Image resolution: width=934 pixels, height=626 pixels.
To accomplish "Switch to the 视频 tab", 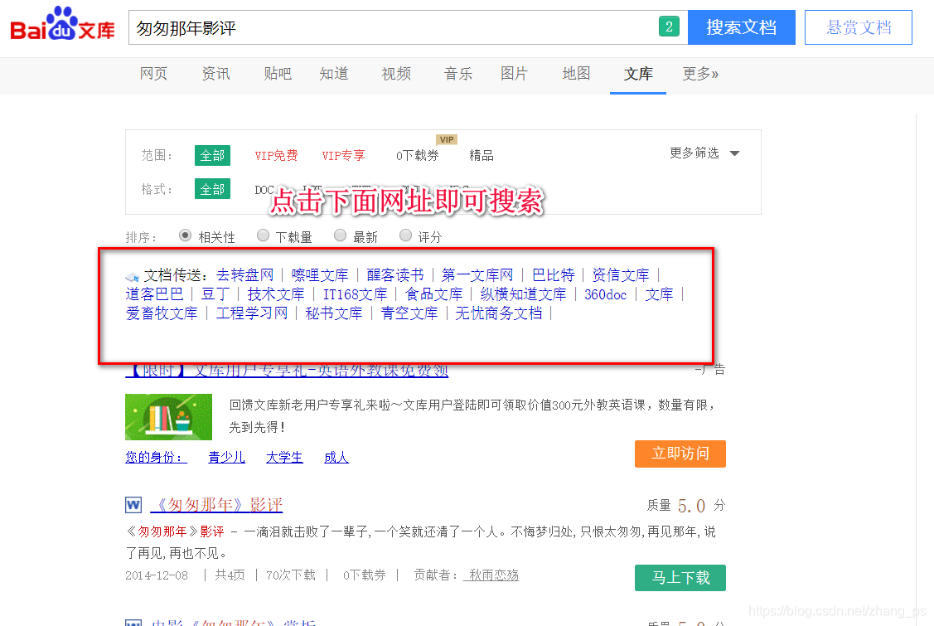I will point(396,74).
